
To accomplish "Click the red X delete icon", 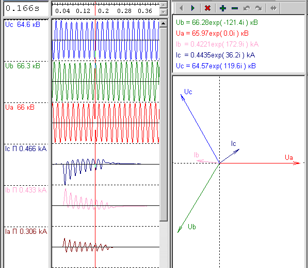I will click(x=207, y=8).
